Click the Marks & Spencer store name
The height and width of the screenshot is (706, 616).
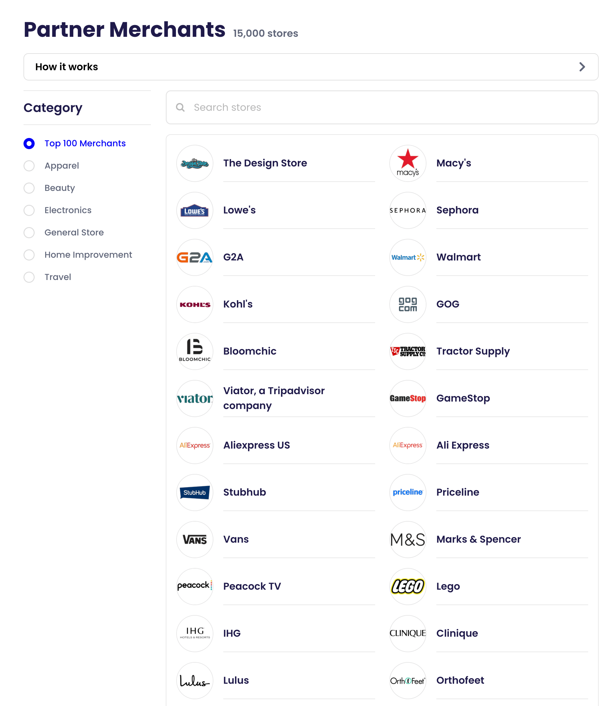[478, 539]
